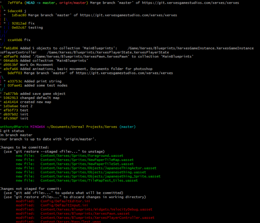Click new file japanesething_Sprite.uasset

(x=88, y=177)
